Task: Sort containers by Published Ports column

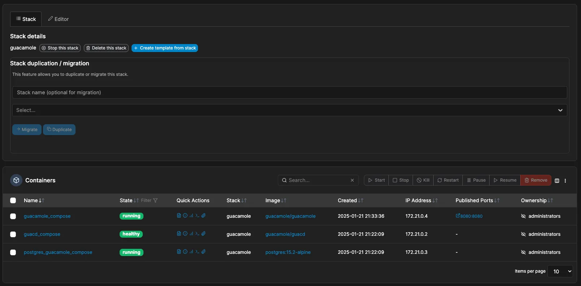Action: pyautogui.click(x=477, y=200)
